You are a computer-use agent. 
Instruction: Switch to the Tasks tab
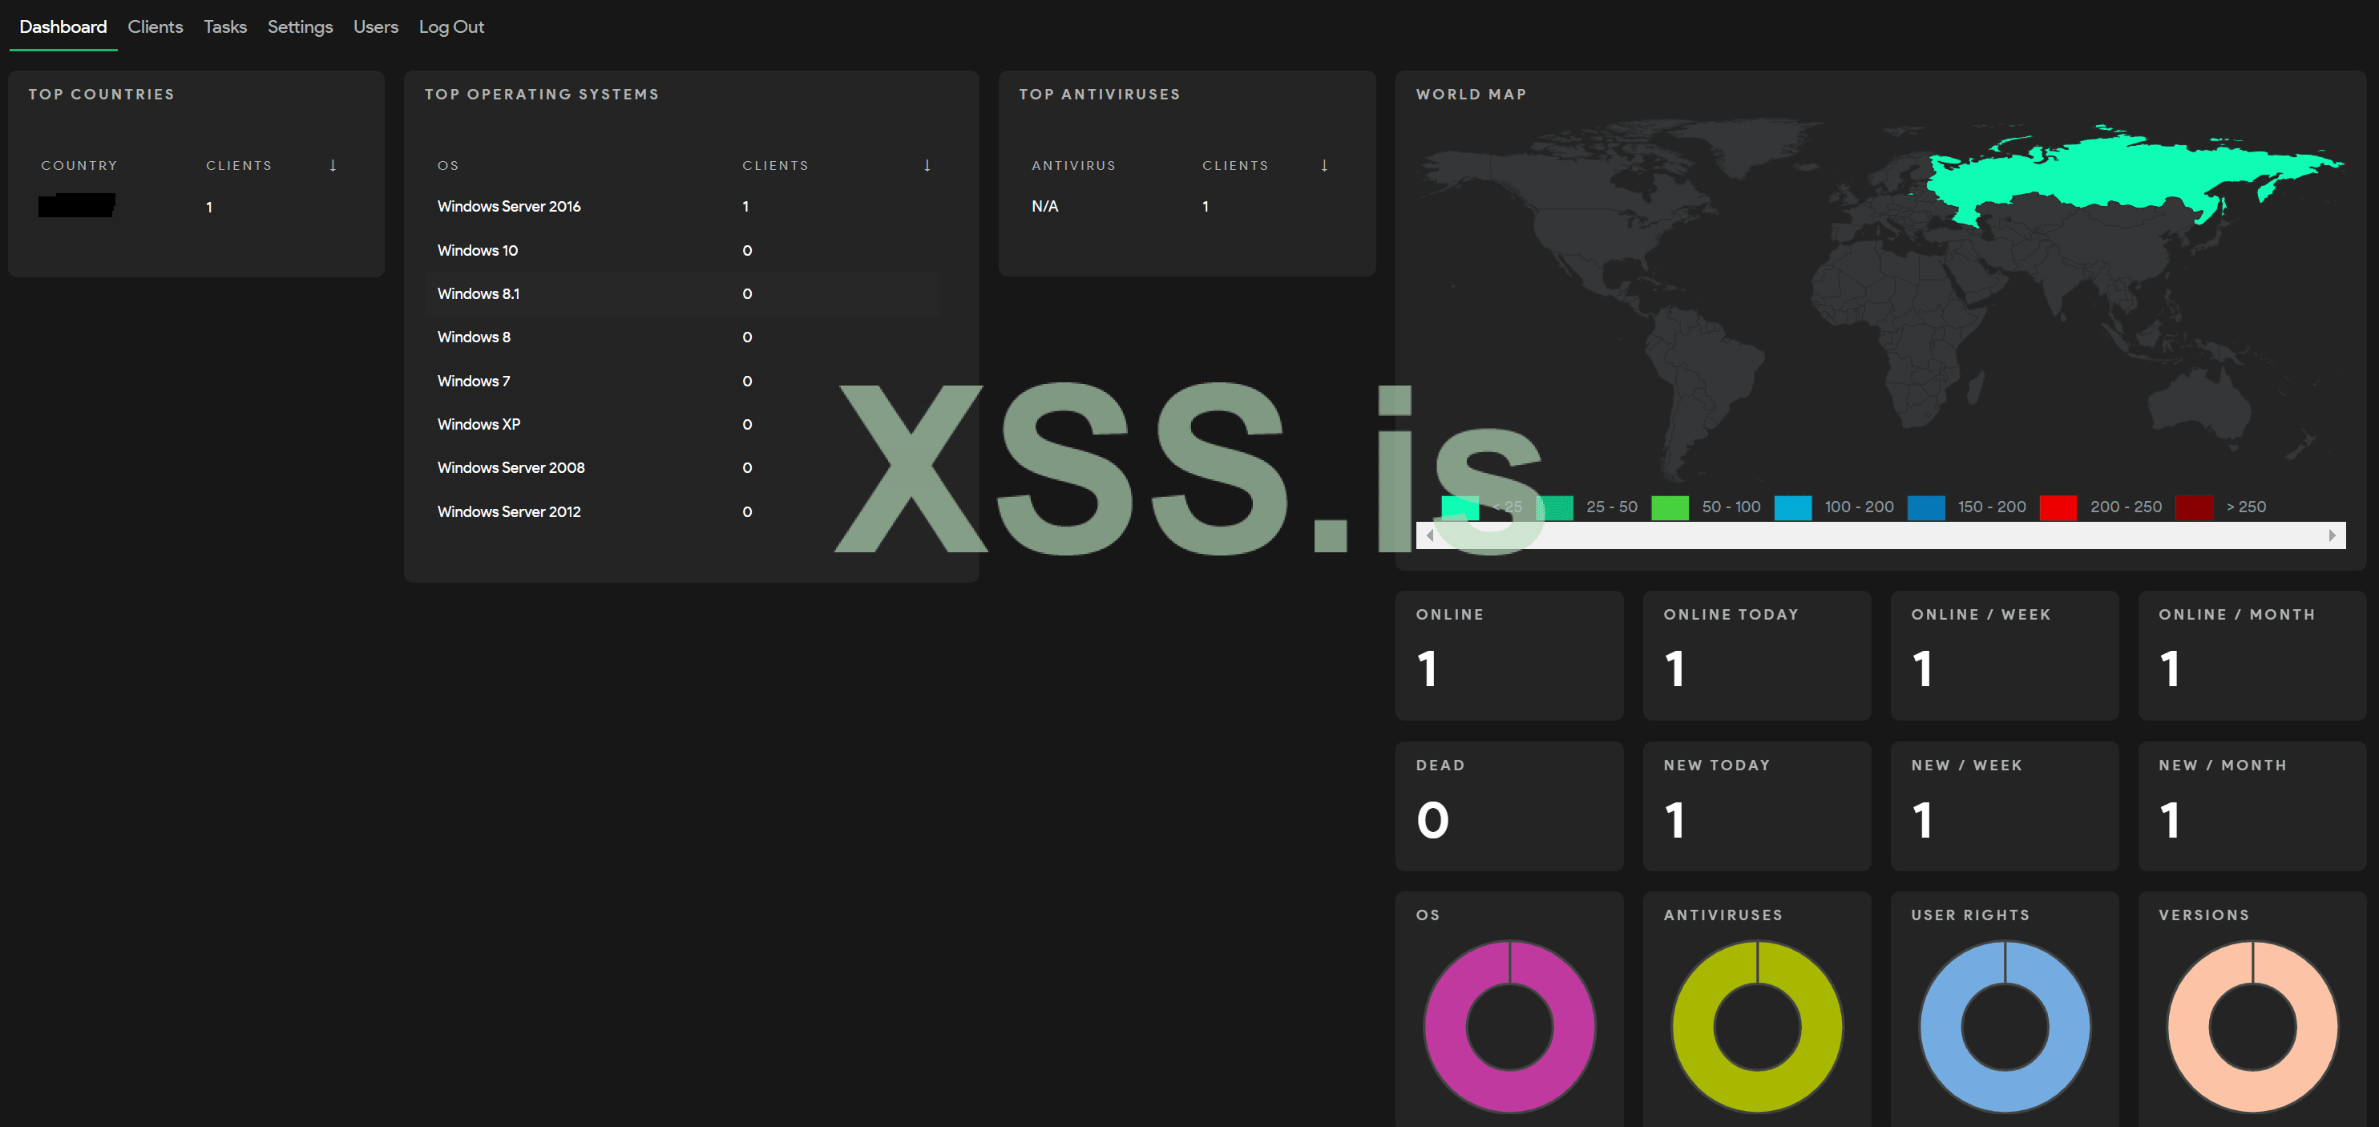tap(225, 26)
